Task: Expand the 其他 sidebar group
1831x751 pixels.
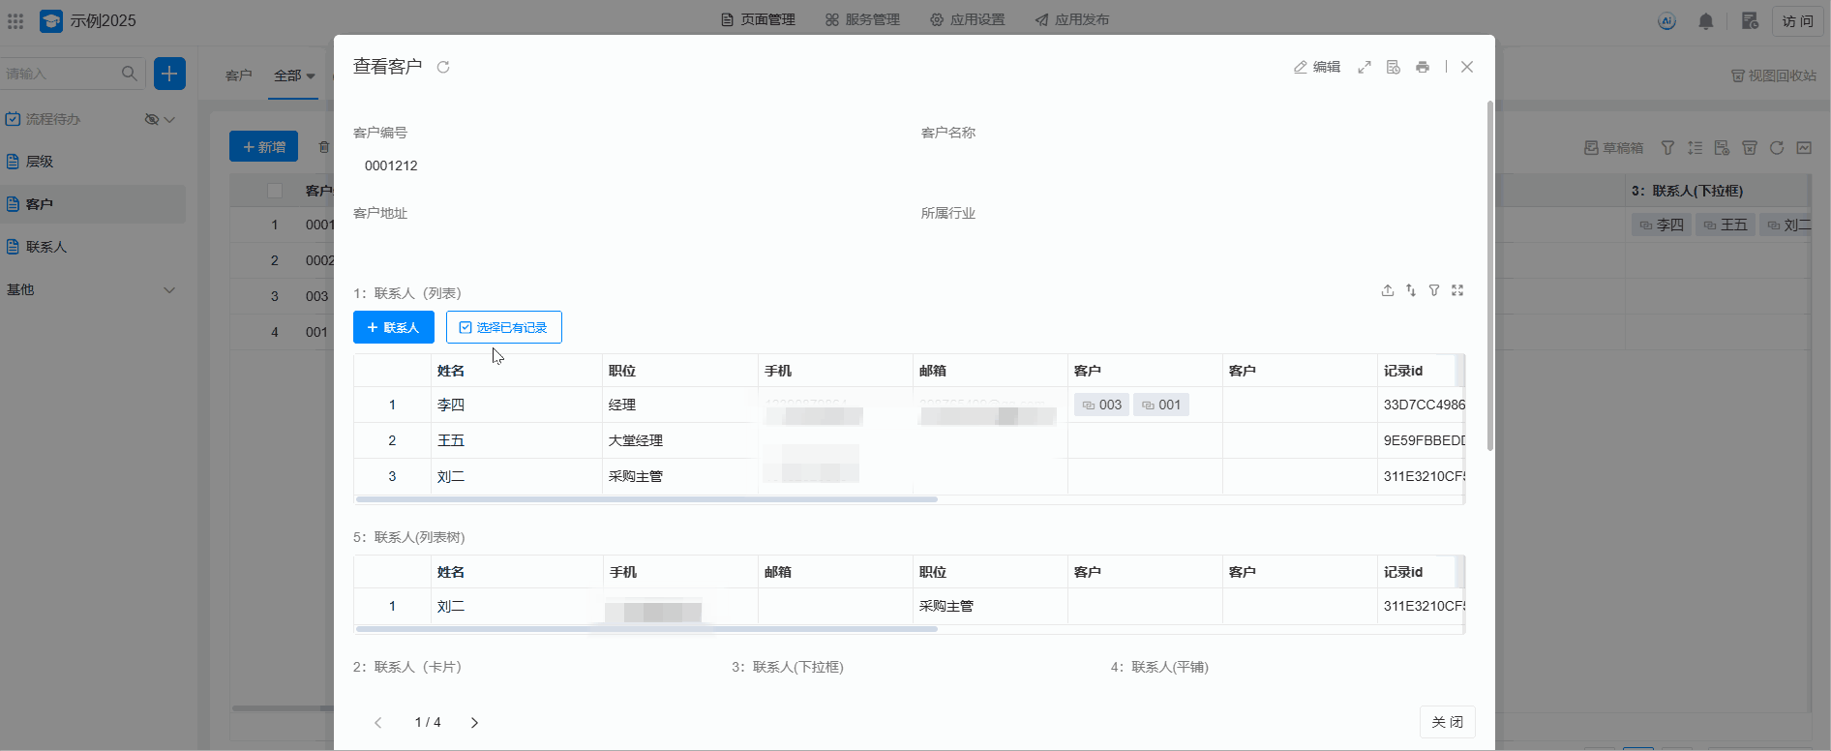Action: click(169, 289)
